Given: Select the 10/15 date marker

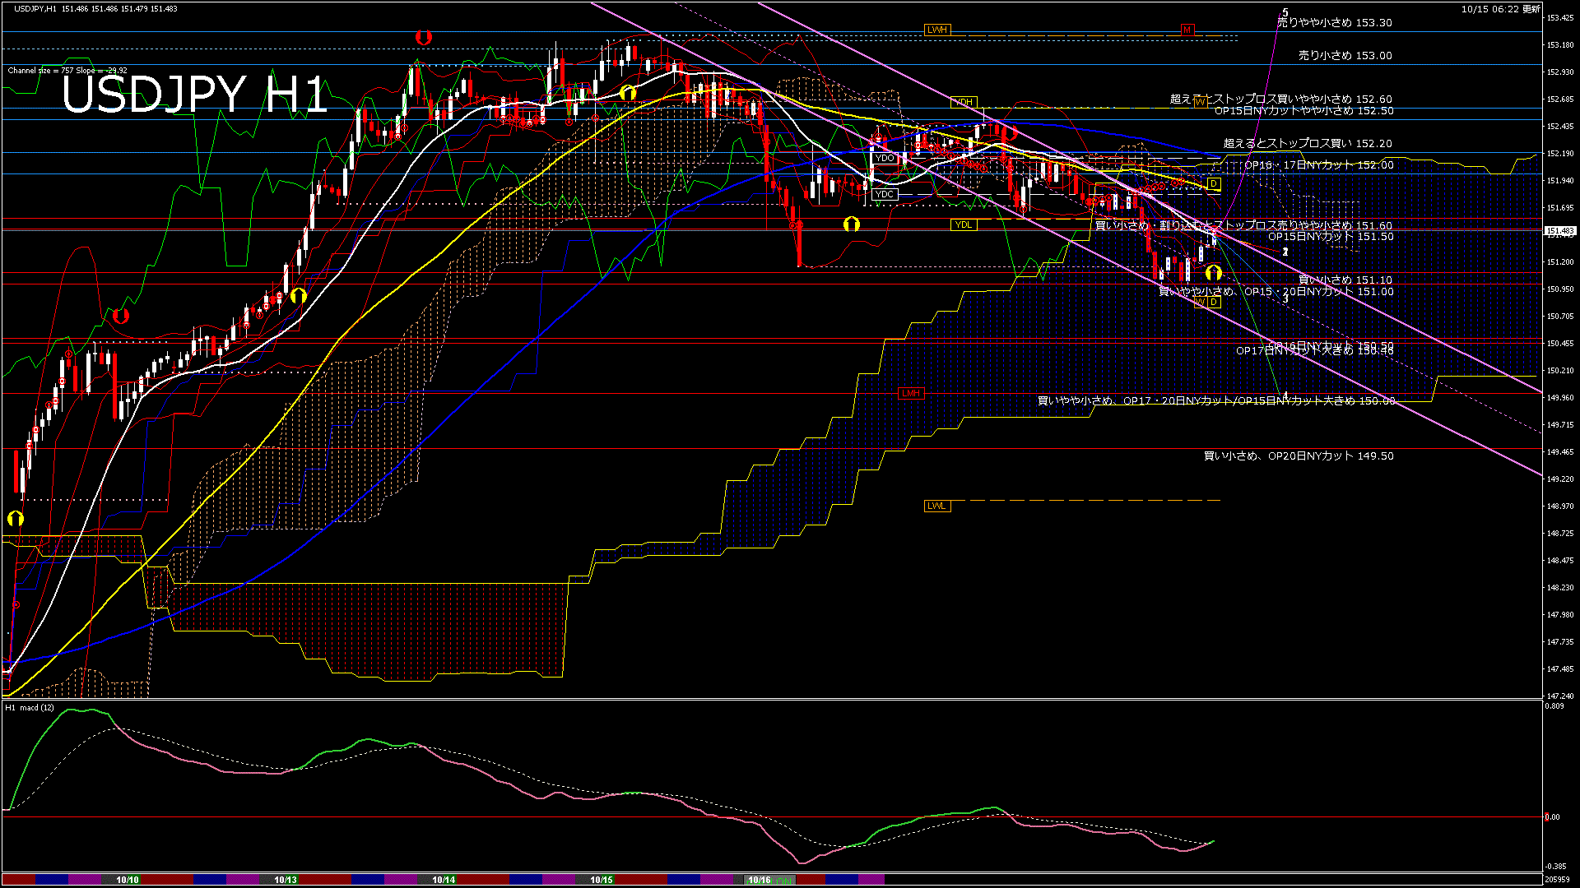Looking at the screenshot, I should (602, 880).
